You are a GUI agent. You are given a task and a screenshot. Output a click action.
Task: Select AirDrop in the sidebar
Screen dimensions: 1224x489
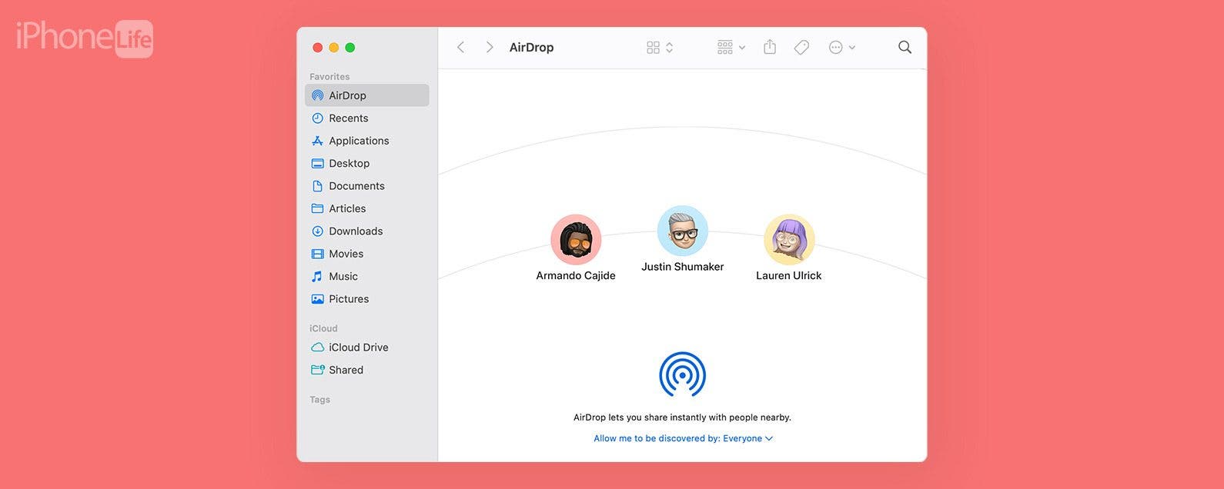[x=347, y=95]
